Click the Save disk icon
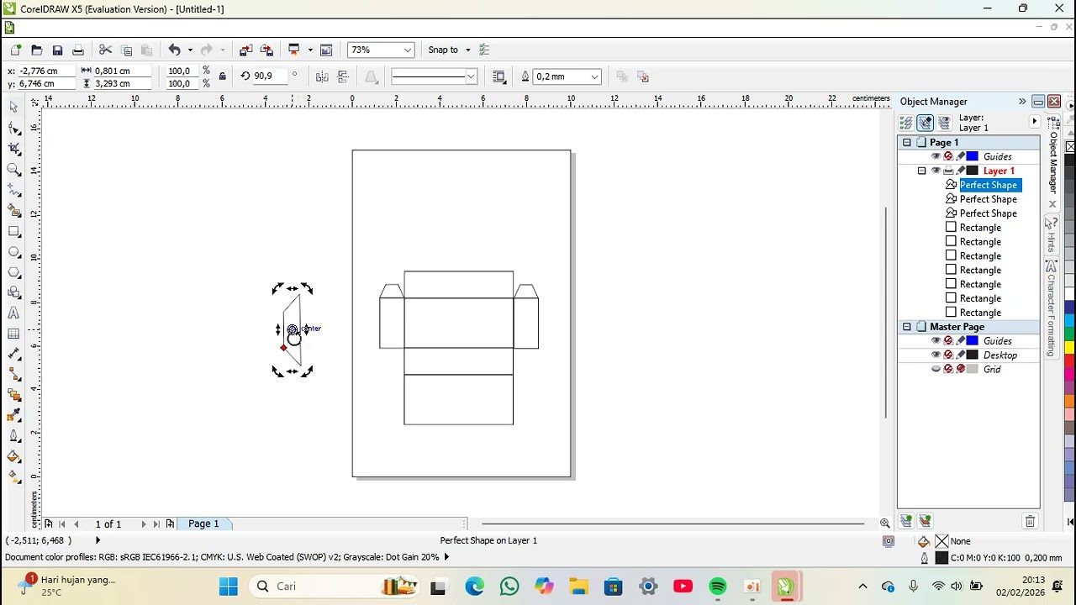Image resolution: width=1076 pixels, height=605 pixels. click(57, 50)
